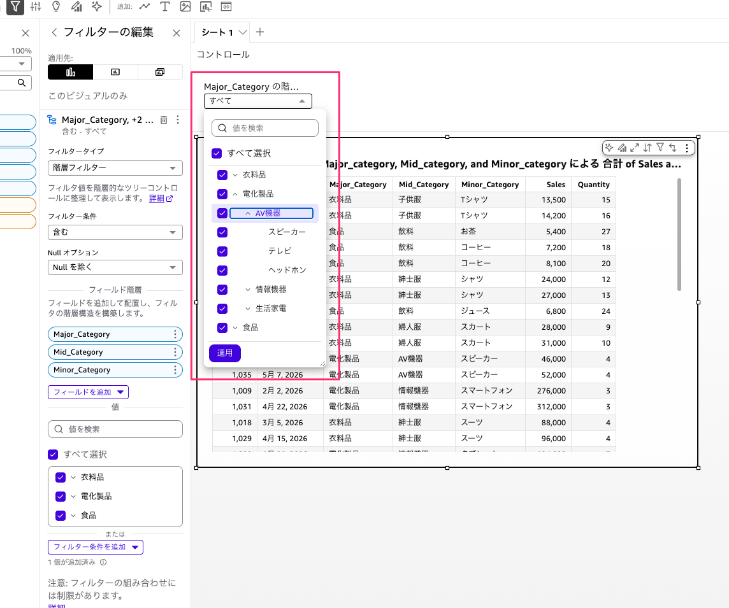Click 適用 button in control
This screenshot has height=608, width=729.
click(224, 353)
